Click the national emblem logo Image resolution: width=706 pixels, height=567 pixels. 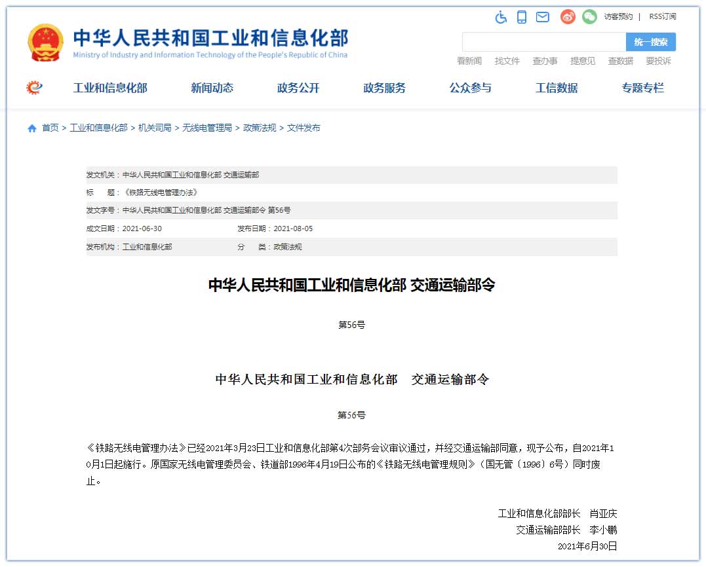pos(46,43)
